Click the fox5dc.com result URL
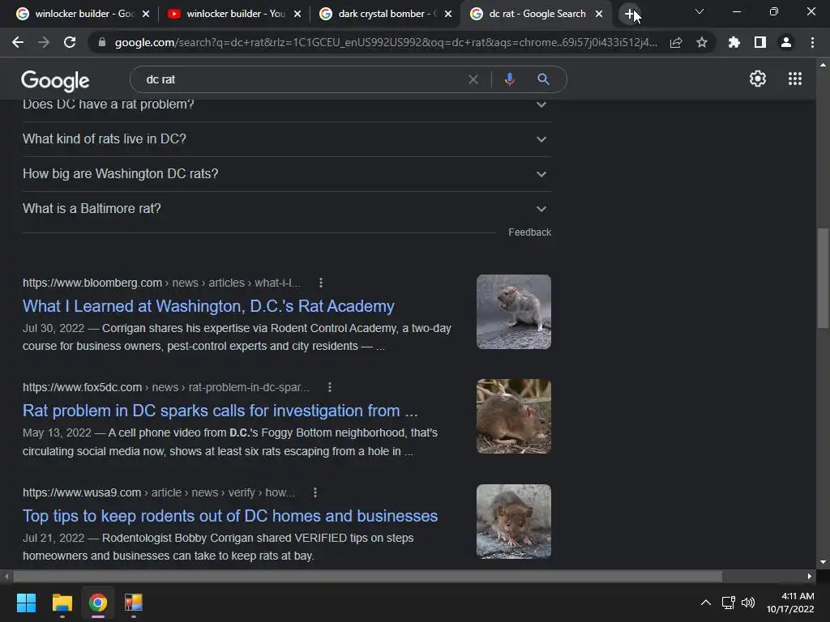 tap(166, 387)
